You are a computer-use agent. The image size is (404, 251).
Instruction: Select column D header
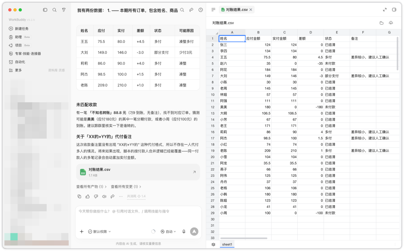click(x=310, y=32)
